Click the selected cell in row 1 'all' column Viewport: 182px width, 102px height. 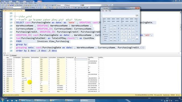[x=81, y=59]
